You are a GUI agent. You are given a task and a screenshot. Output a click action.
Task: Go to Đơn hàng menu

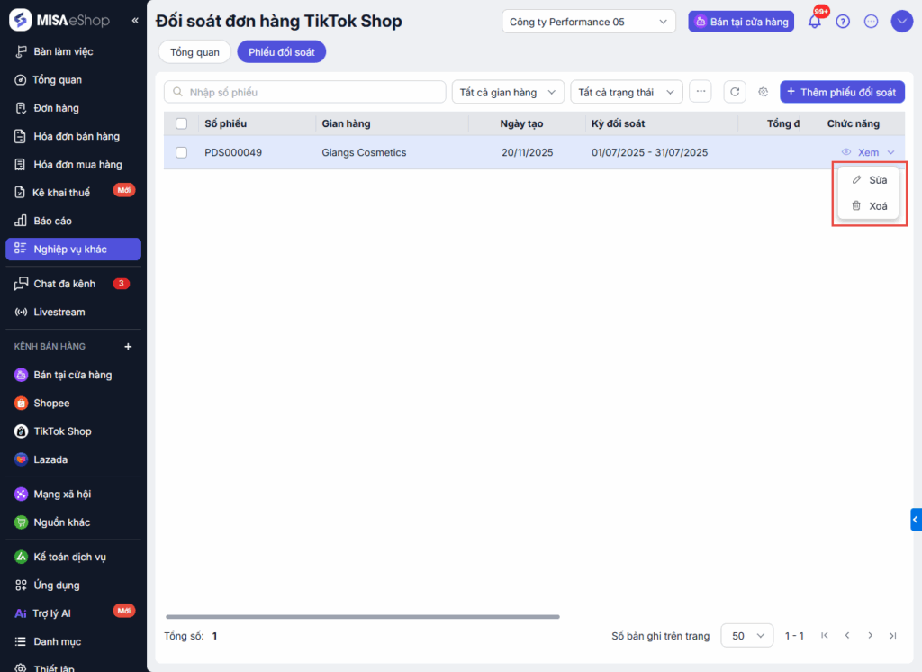coord(73,108)
